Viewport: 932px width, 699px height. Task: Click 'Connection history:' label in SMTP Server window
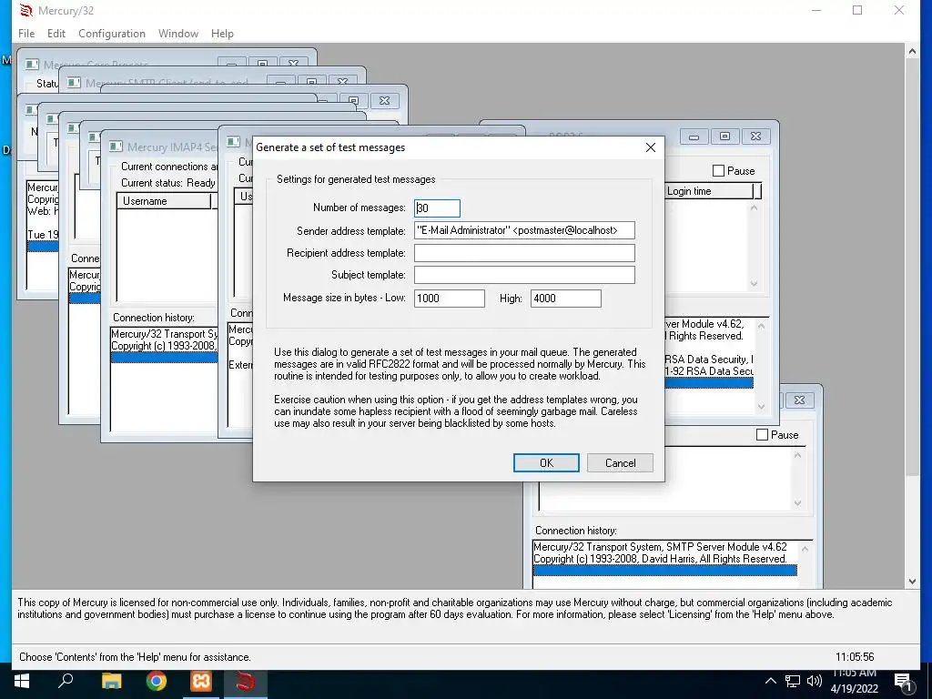pos(576,531)
